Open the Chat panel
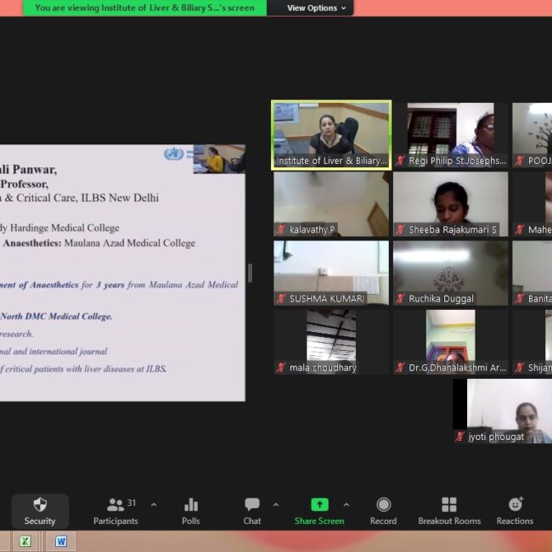The height and width of the screenshot is (552, 552). coord(252,511)
